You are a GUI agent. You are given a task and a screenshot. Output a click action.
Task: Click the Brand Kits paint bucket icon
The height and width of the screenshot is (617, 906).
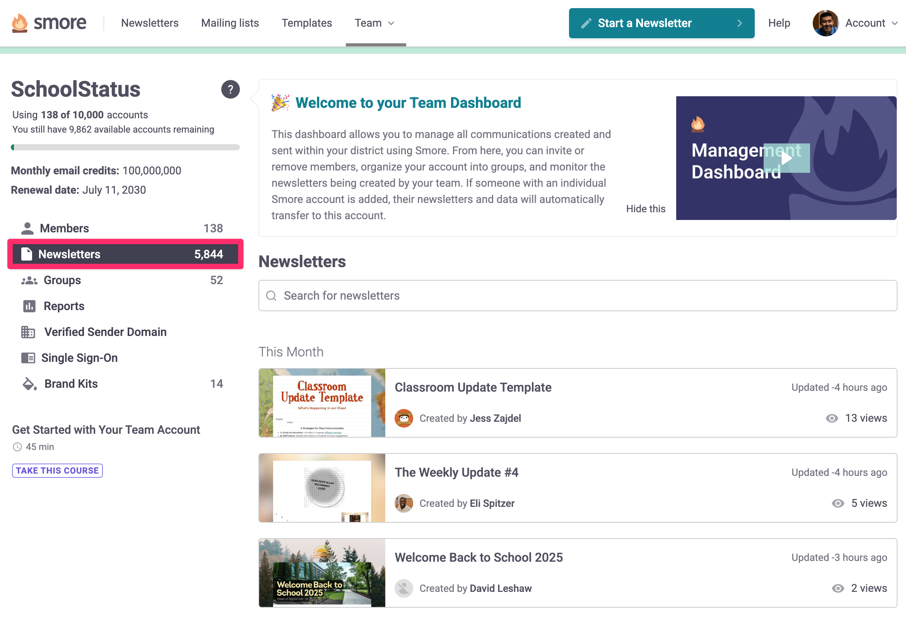click(29, 384)
